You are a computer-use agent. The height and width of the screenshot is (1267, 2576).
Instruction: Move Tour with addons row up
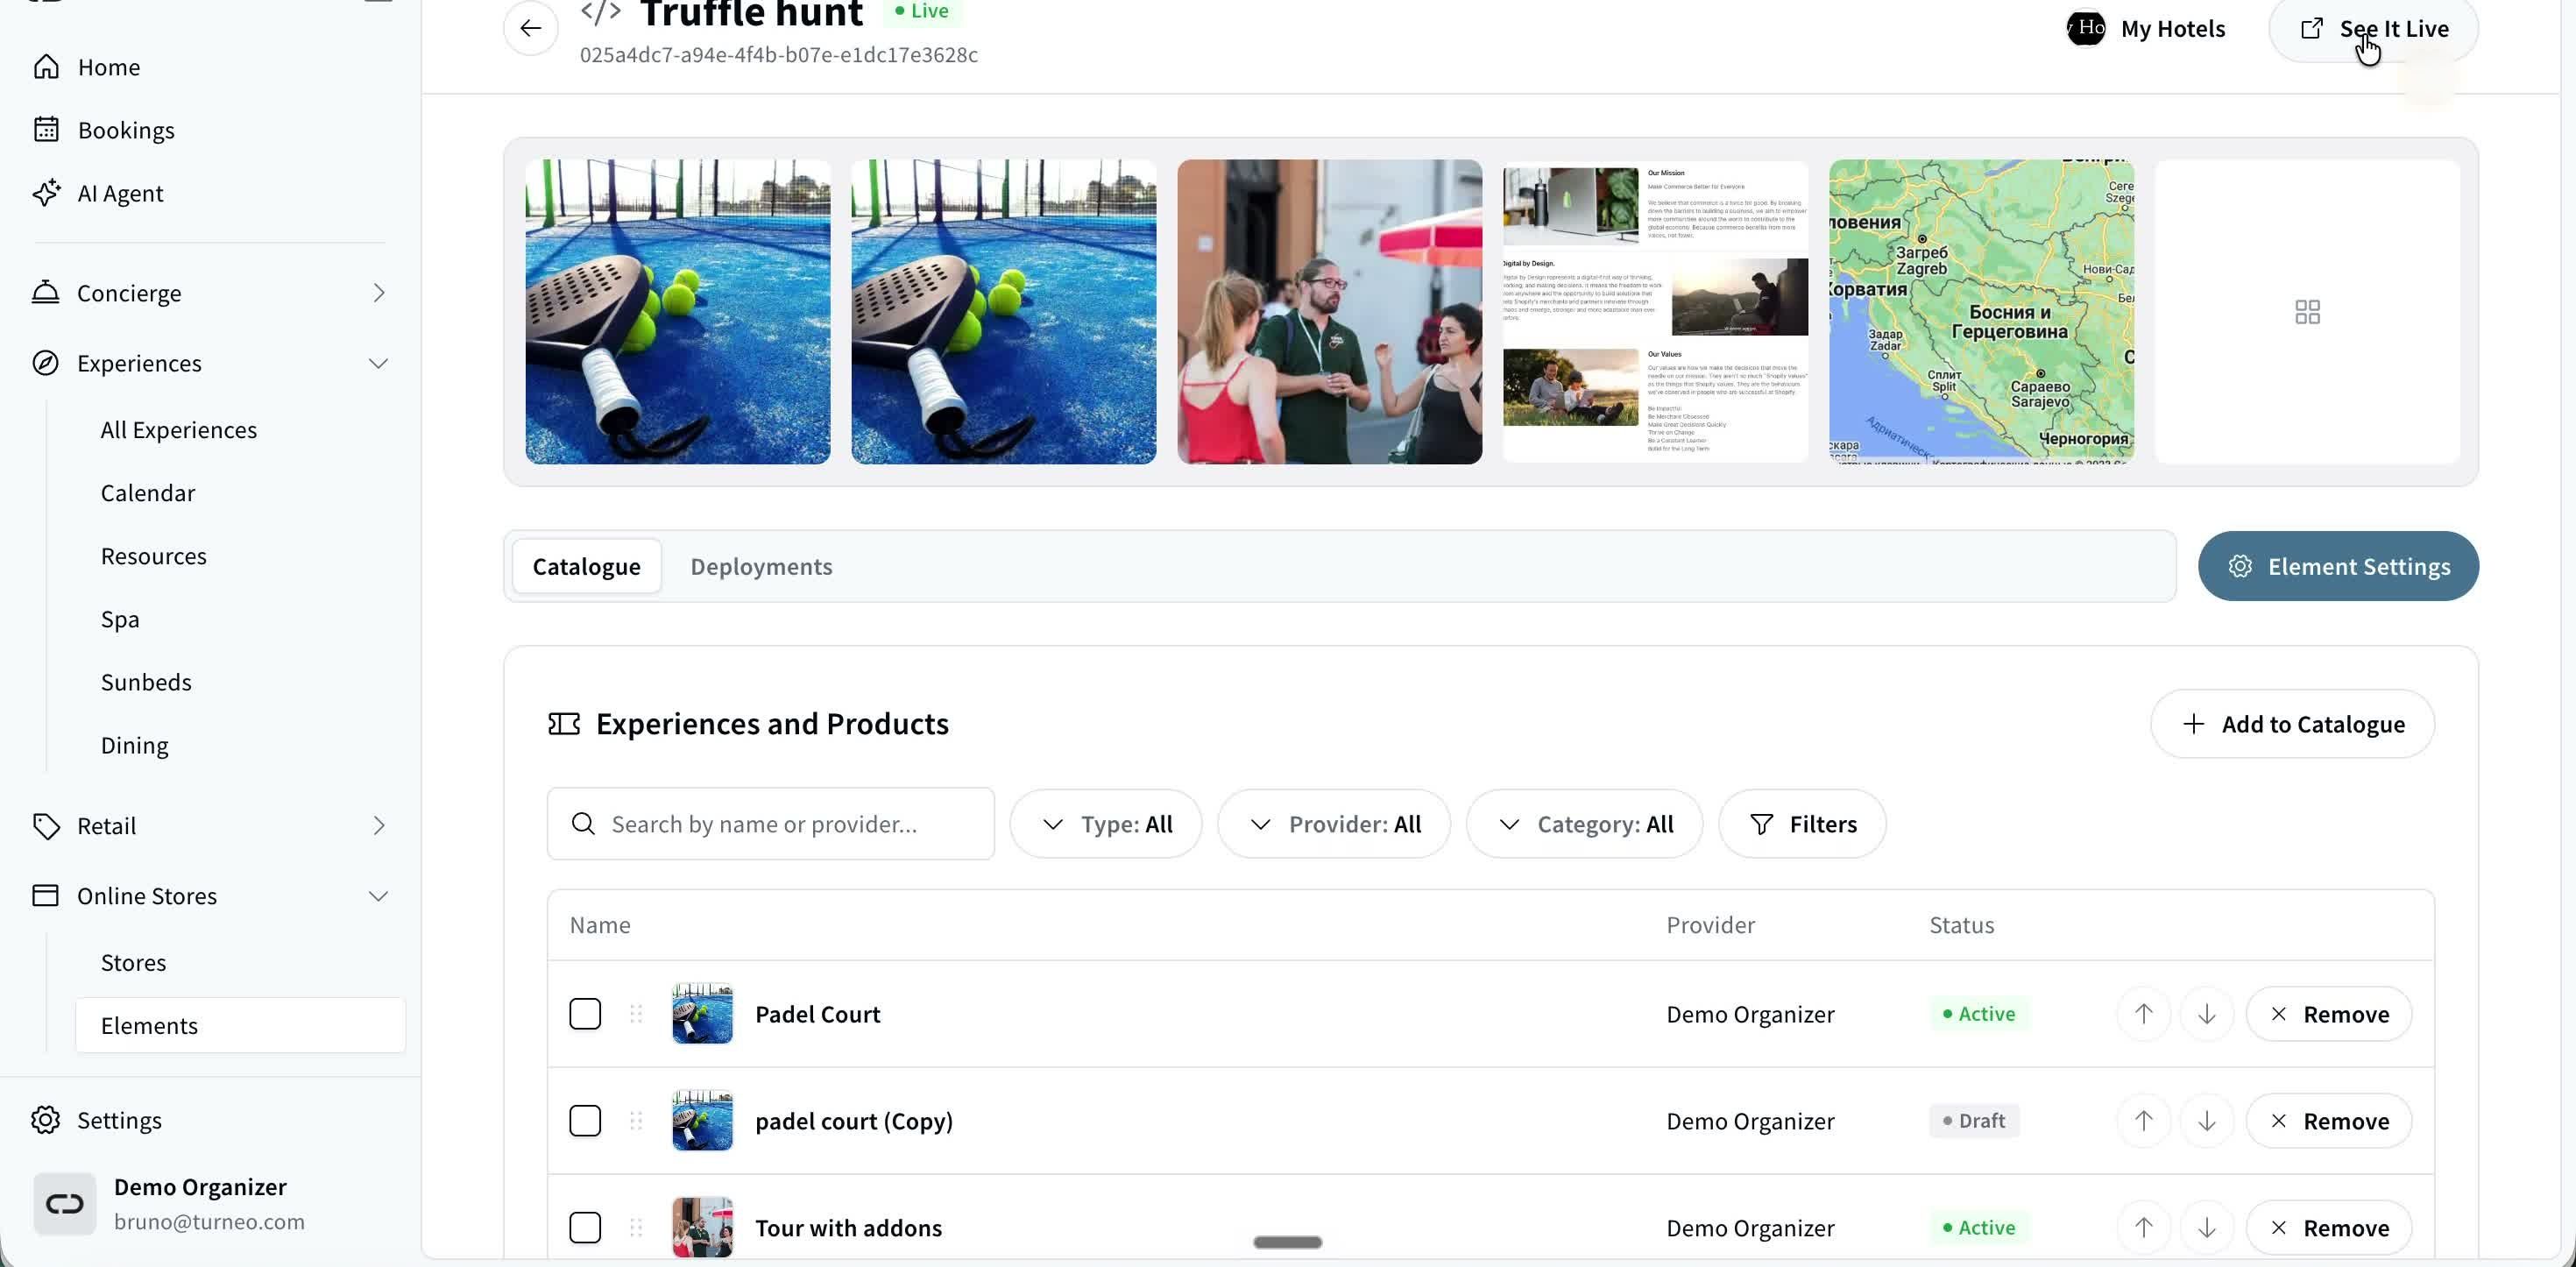click(x=2143, y=1228)
